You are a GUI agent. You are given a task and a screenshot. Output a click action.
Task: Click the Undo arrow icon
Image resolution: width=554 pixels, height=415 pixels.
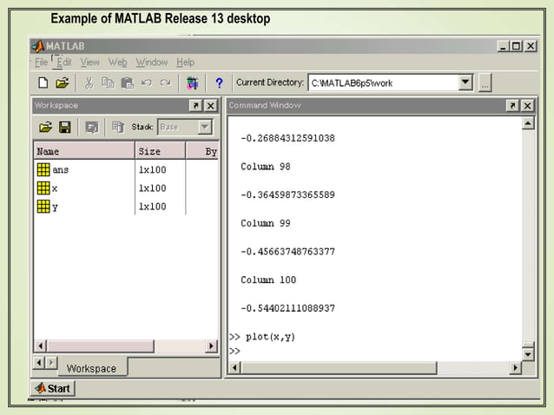point(146,83)
